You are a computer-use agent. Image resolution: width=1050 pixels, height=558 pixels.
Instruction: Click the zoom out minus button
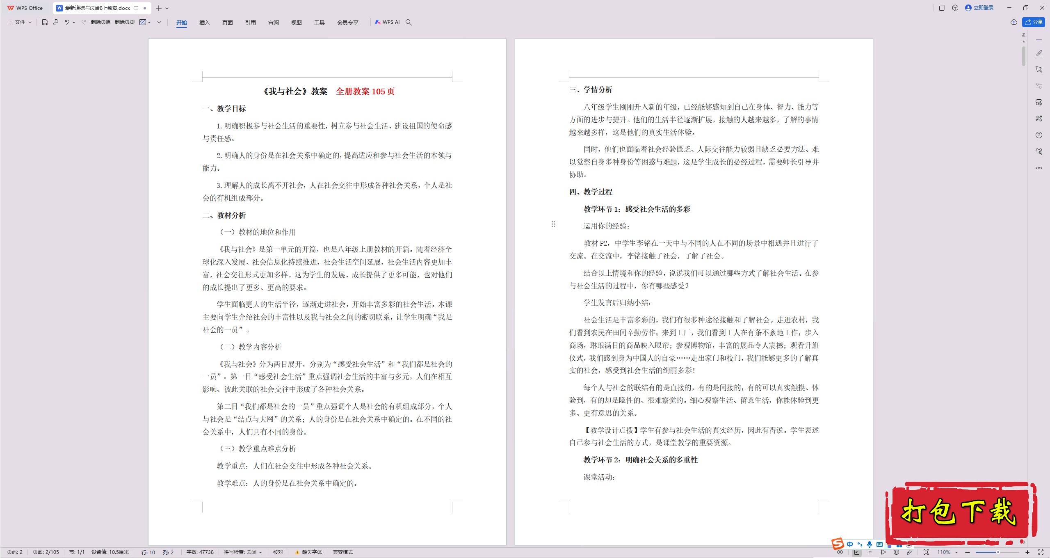point(968,552)
